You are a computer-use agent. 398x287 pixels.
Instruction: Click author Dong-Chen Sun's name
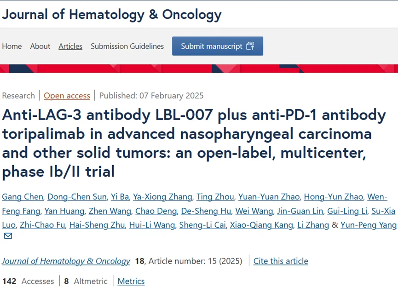pos(77,197)
